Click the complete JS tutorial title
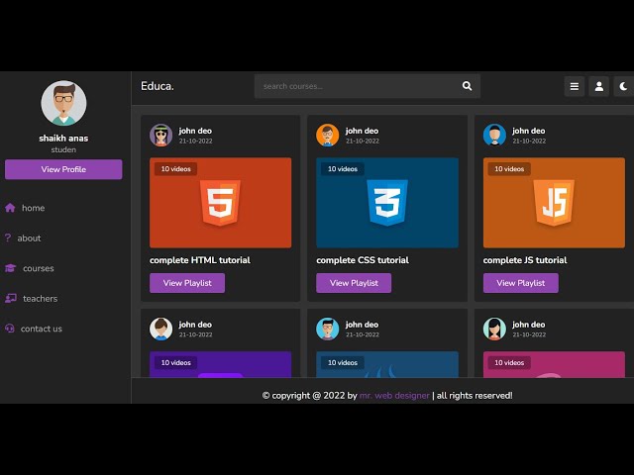Image resolution: width=634 pixels, height=475 pixels. (x=525, y=260)
